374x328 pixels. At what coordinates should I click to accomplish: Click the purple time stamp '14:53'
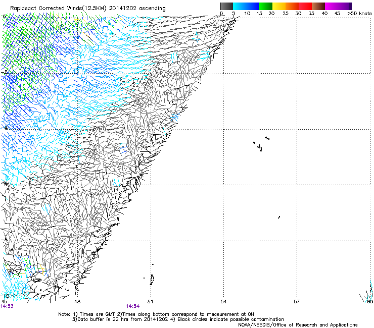point(7,306)
